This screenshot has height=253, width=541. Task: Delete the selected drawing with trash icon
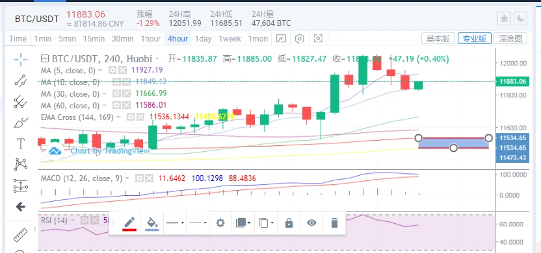(334, 223)
